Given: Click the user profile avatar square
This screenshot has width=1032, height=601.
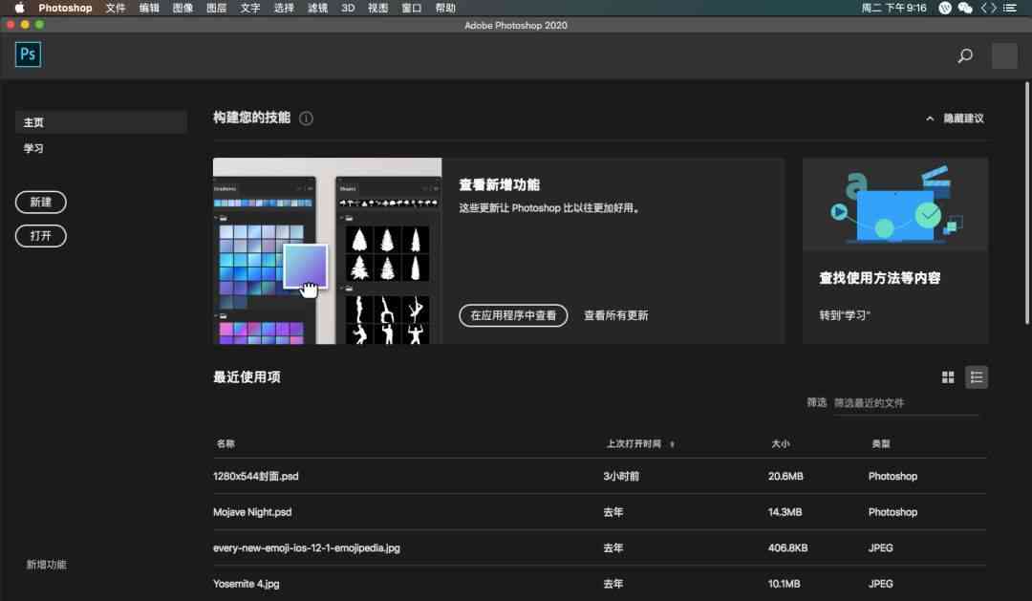Looking at the screenshot, I should (x=1004, y=56).
